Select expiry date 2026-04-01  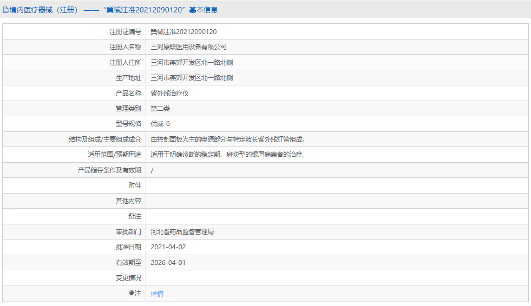(x=168, y=263)
